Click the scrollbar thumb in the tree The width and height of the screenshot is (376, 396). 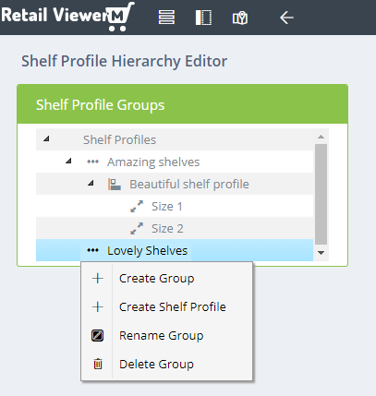click(321, 194)
